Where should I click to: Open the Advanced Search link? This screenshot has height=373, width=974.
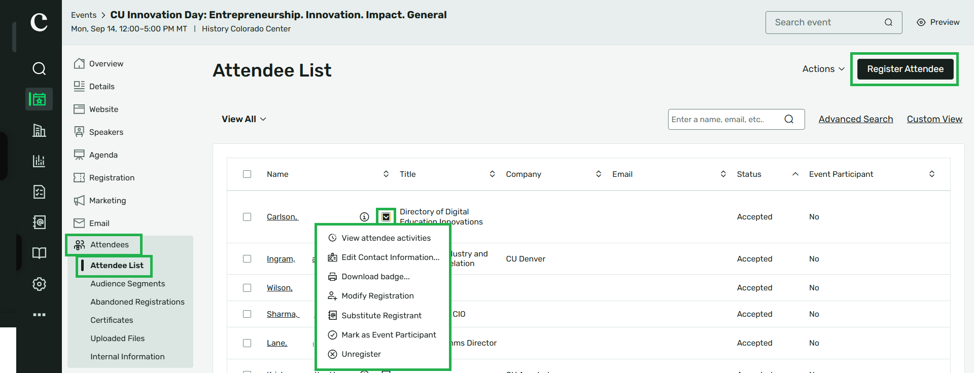[856, 119]
